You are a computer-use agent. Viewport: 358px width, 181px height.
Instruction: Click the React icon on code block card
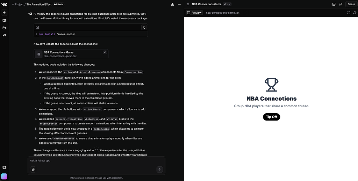tap(39, 54)
